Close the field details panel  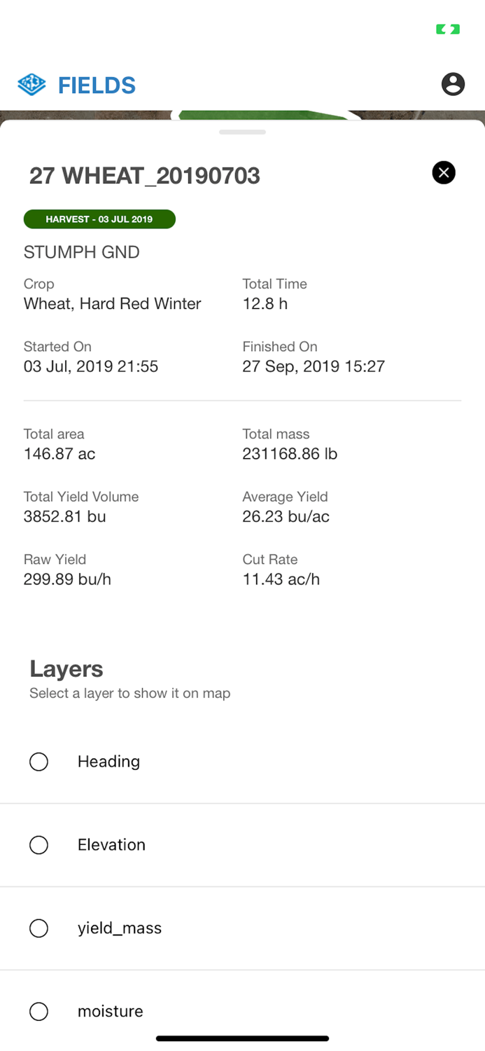(x=443, y=172)
